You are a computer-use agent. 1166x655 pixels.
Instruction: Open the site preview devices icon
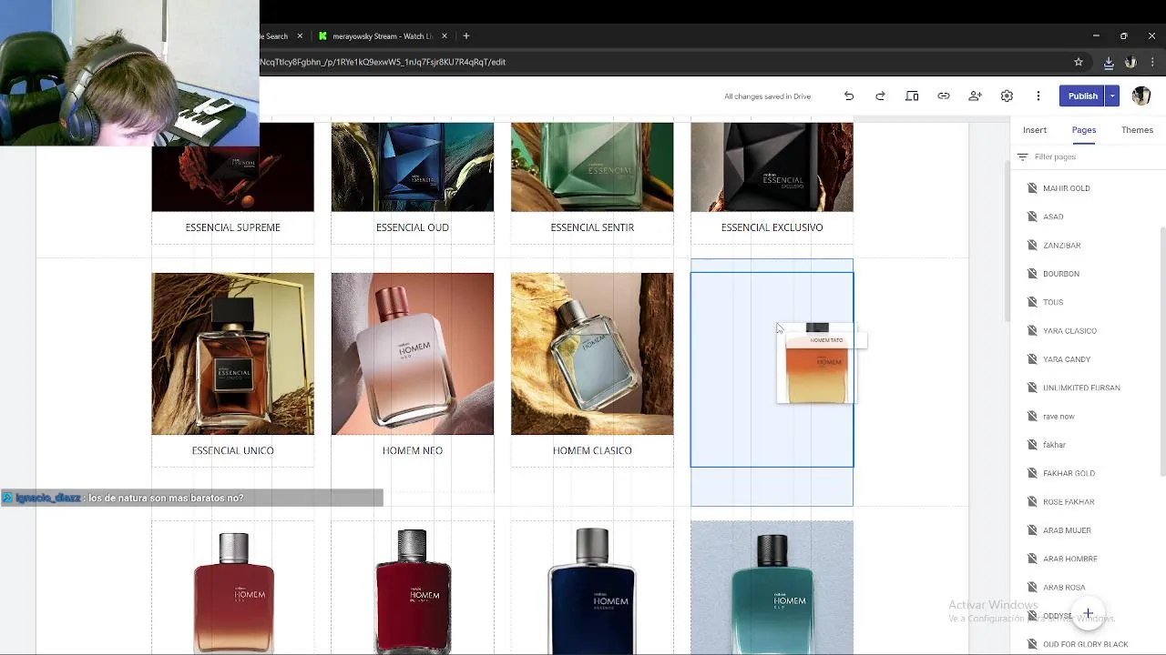(912, 96)
